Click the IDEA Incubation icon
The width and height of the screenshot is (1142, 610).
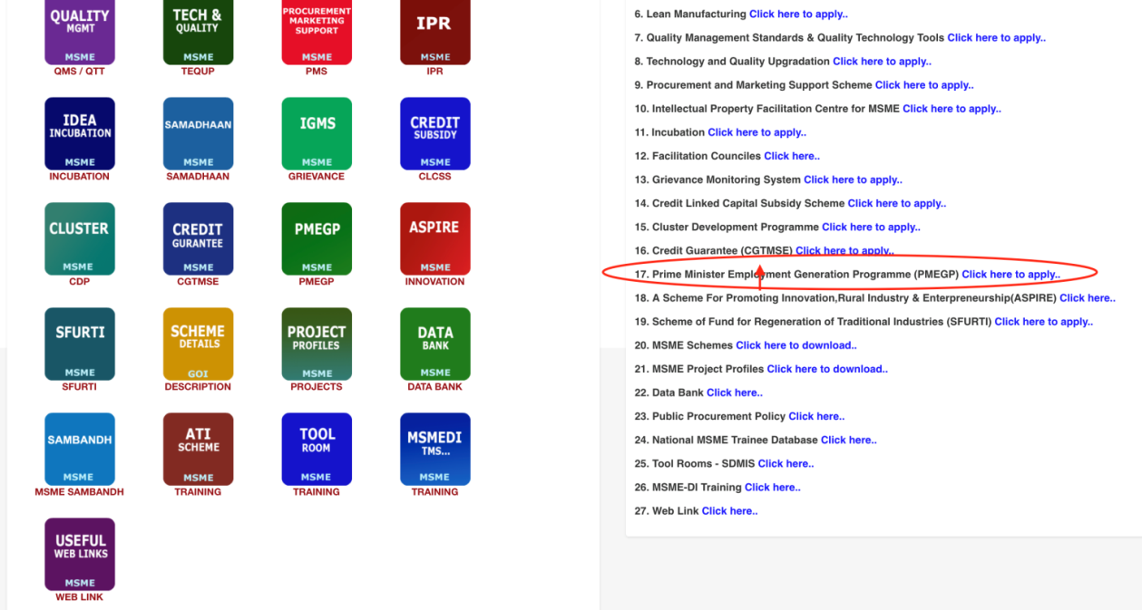pos(80,134)
